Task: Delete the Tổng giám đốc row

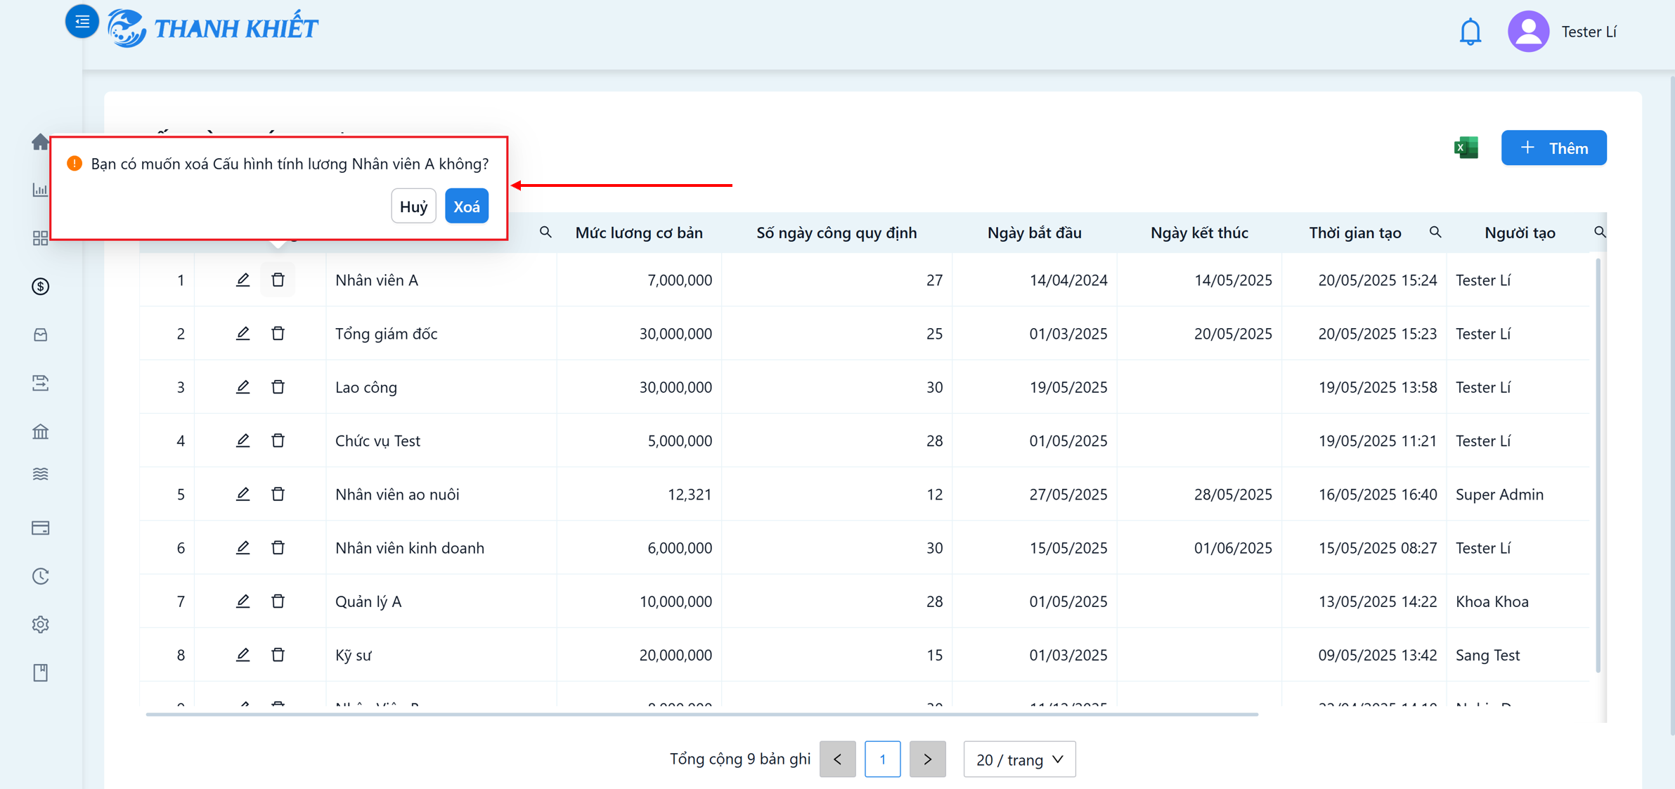Action: tap(278, 333)
